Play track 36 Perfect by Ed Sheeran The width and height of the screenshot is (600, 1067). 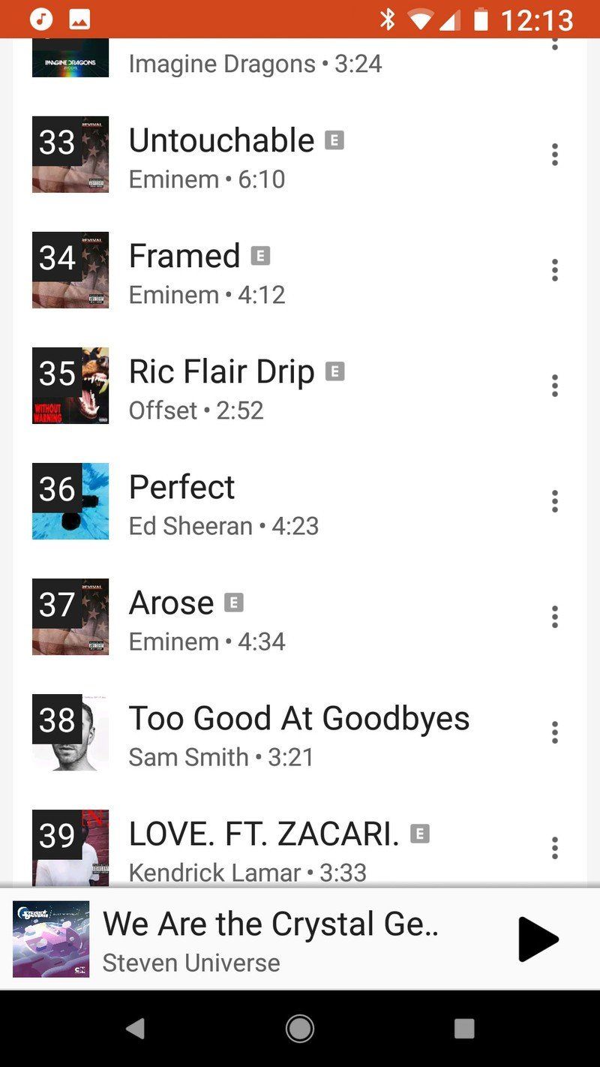pyautogui.click(x=223, y=501)
